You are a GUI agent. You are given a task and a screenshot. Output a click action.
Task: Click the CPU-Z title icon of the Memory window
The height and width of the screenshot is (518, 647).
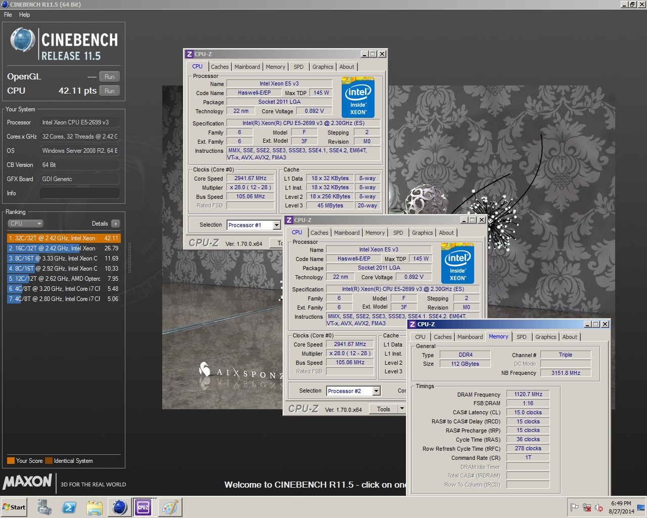(x=412, y=324)
